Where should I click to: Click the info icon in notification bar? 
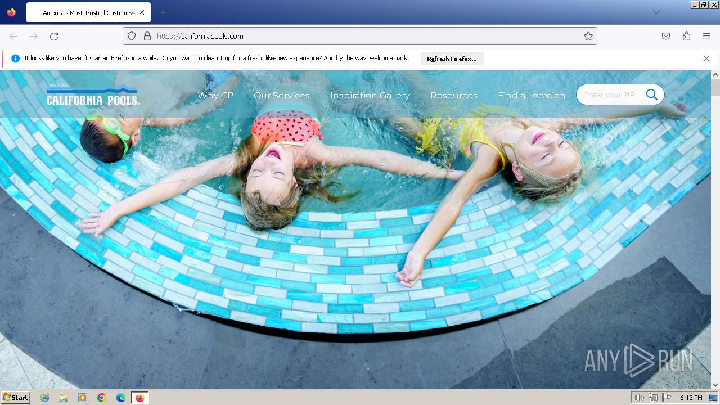tap(15, 58)
